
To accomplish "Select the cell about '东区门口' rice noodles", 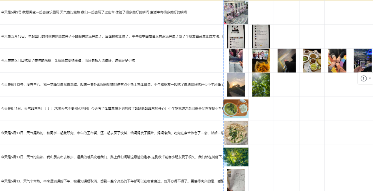I will (68, 61).
